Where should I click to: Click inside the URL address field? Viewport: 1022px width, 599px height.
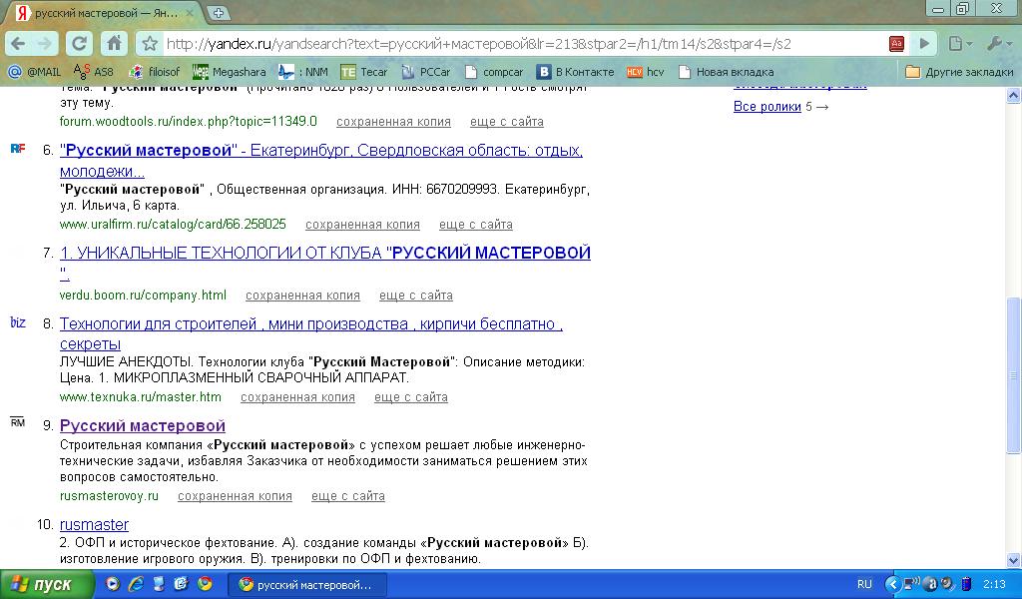click(x=519, y=44)
